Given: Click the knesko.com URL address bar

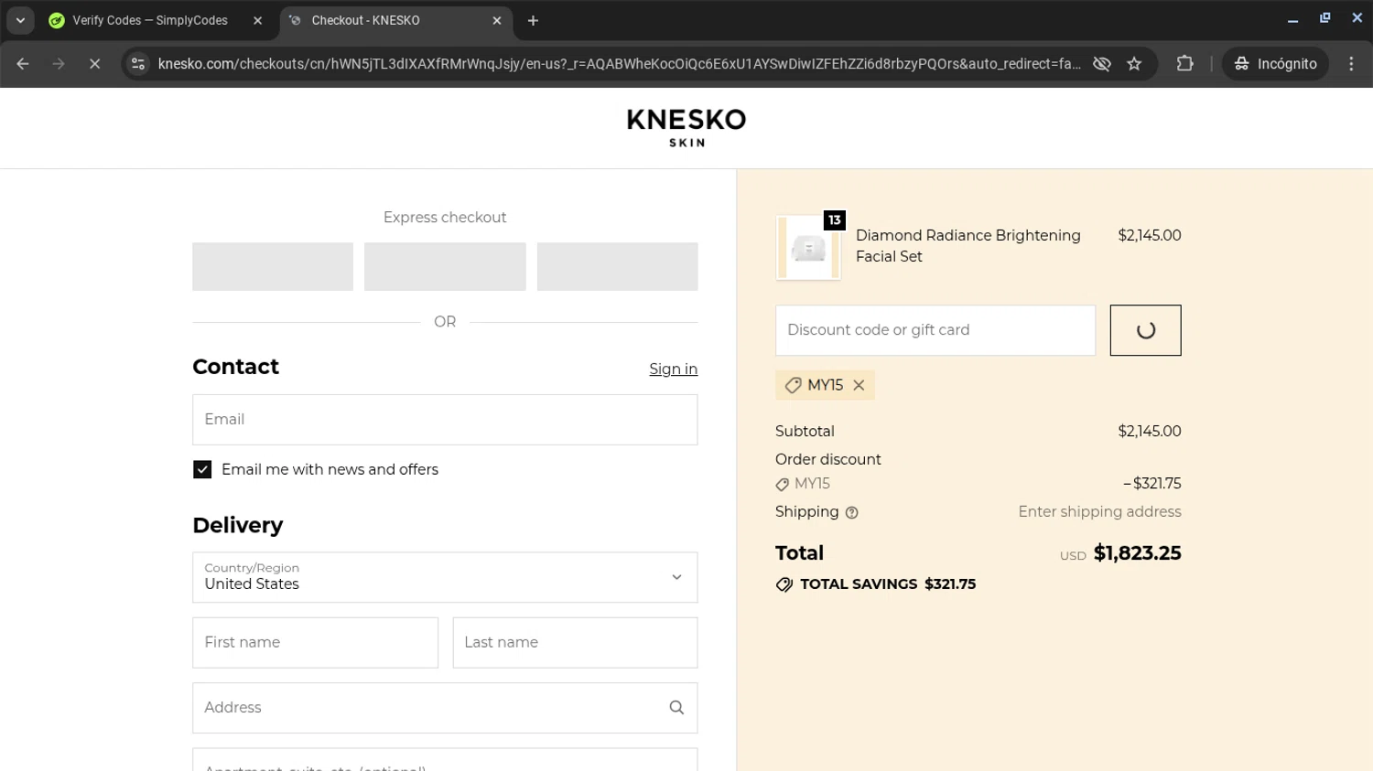Looking at the screenshot, I should click(619, 64).
